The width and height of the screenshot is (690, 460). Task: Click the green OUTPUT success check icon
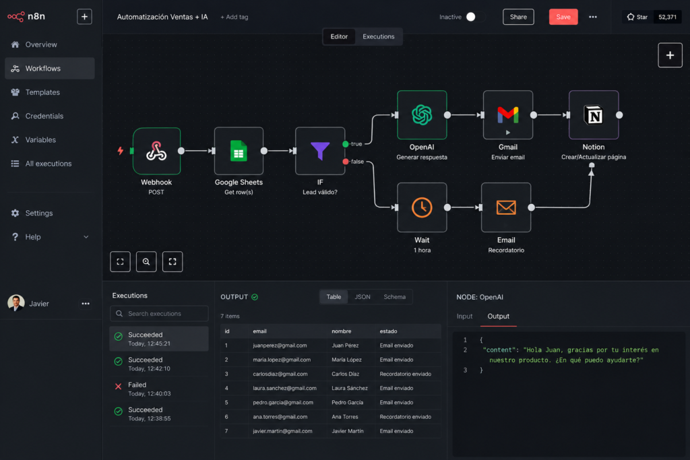(x=255, y=297)
